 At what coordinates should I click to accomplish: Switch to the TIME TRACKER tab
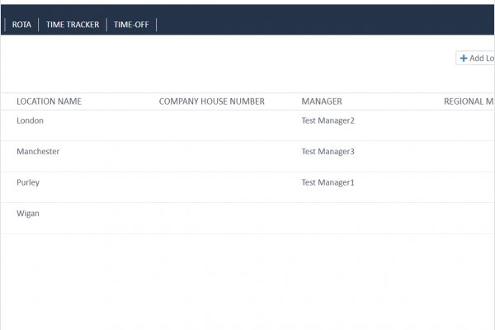pyautogui.click(x=73, y=25)
